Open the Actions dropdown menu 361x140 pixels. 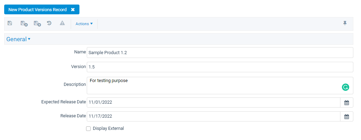[x=84, y=24]
